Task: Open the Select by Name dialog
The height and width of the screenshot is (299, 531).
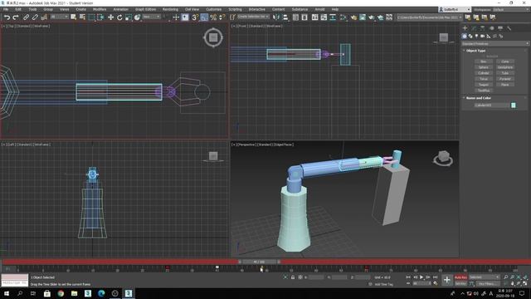Action: 82,17
